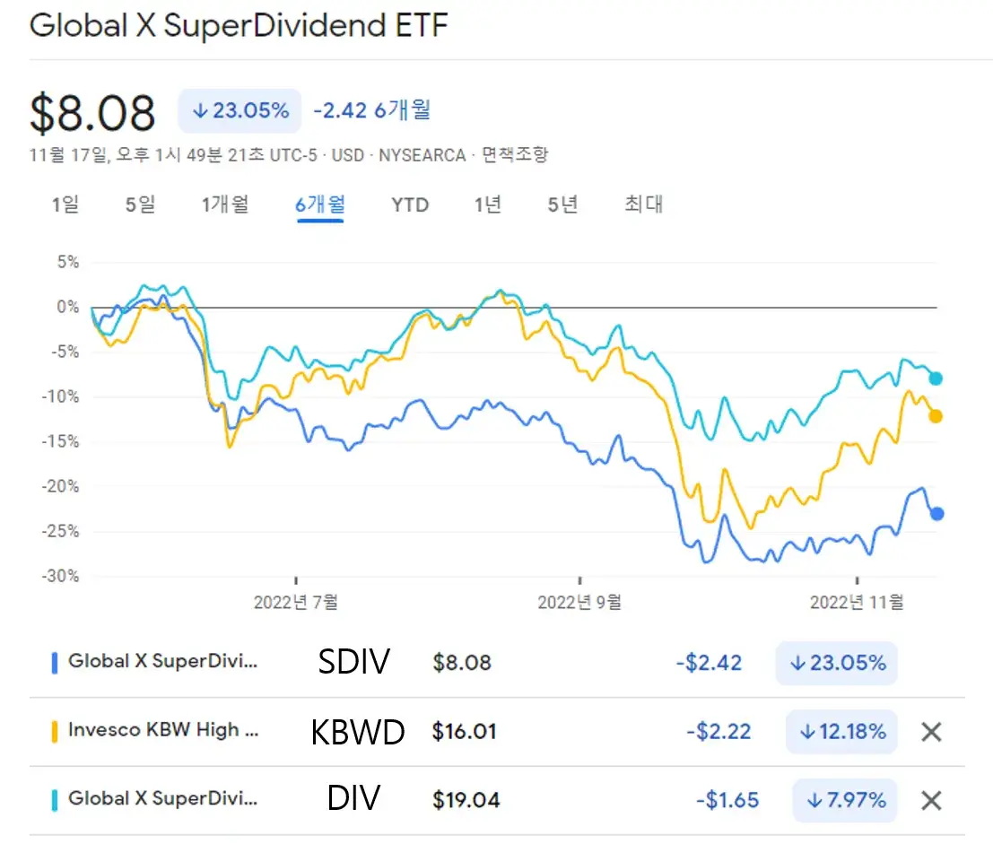993x844 pixels.
Task: Click the blue SDIV color marker
Action: tap(55, 663)
